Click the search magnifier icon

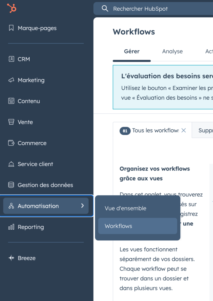click(x=105, y=9)
